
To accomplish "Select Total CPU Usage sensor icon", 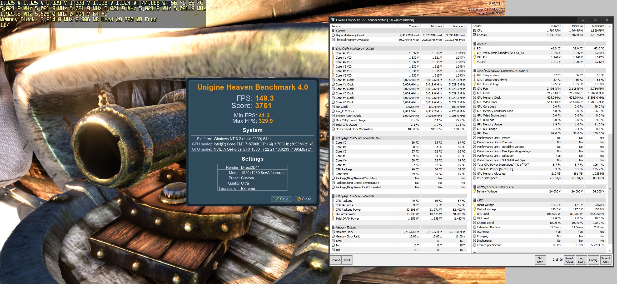I will tap(333, 125).
